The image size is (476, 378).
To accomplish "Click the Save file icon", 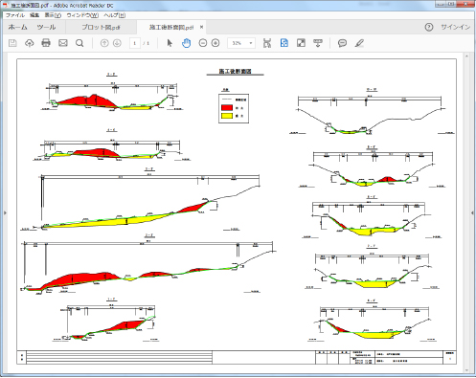I will [x=12, y=43].
